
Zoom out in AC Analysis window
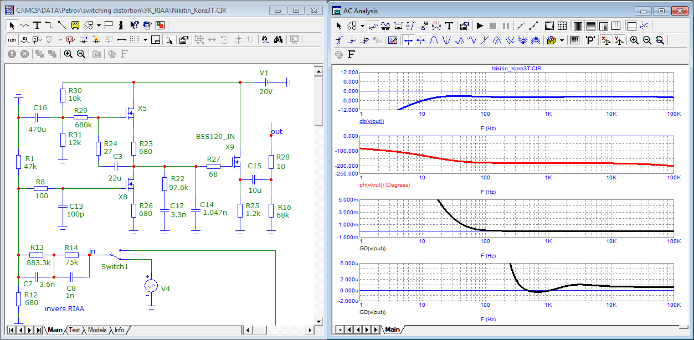pos(647,40)
